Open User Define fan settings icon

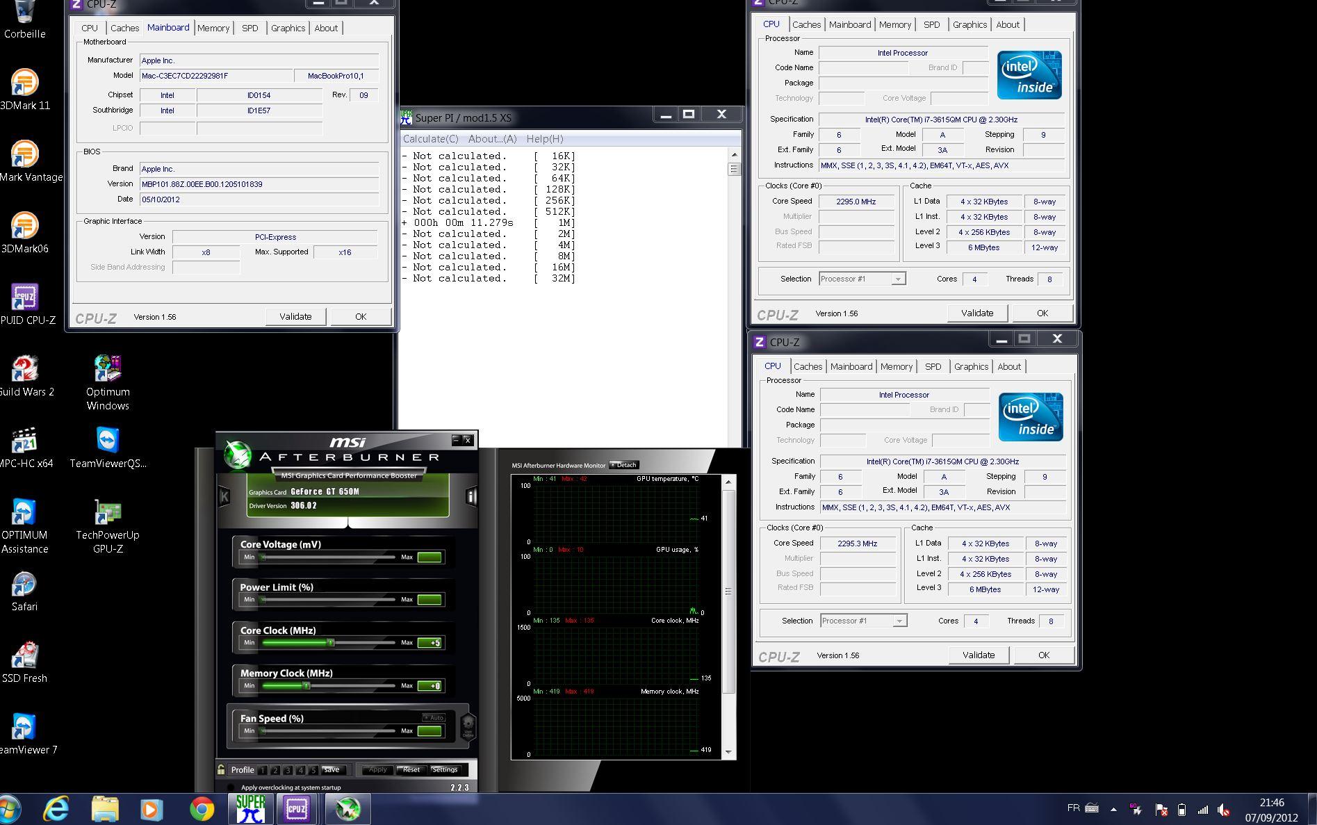pos(468,726)
